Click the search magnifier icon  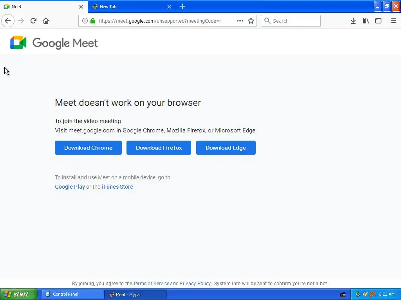pyautogui.click(x=267, y=21)
